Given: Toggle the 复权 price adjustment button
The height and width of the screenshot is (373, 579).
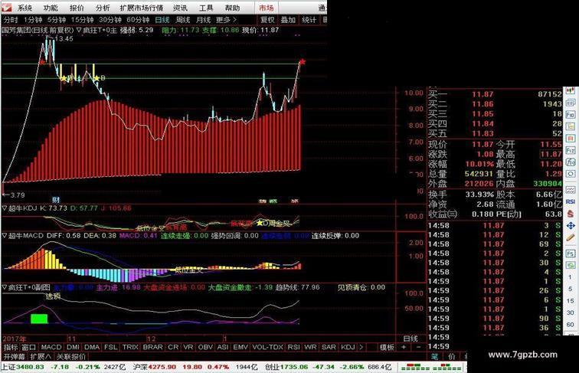Looking at the screenshot, I should pos(267,20).
